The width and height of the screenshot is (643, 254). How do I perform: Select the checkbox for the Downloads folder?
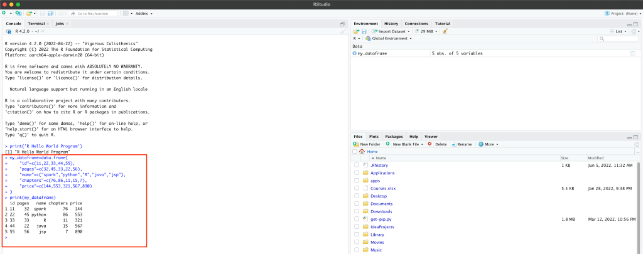click(357, 211)
